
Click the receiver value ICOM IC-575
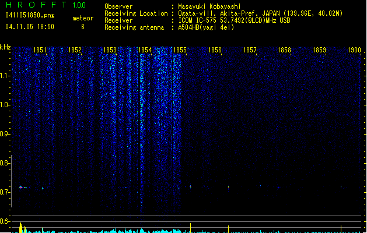pos(198,20)
